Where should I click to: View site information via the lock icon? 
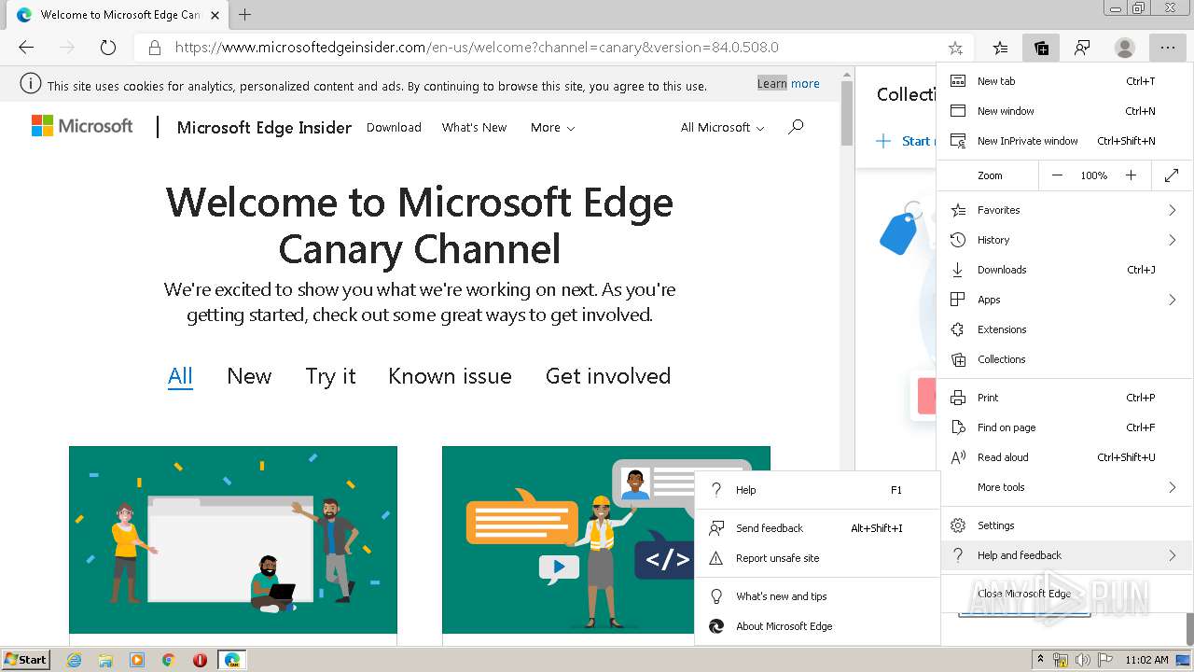point(155,48)
